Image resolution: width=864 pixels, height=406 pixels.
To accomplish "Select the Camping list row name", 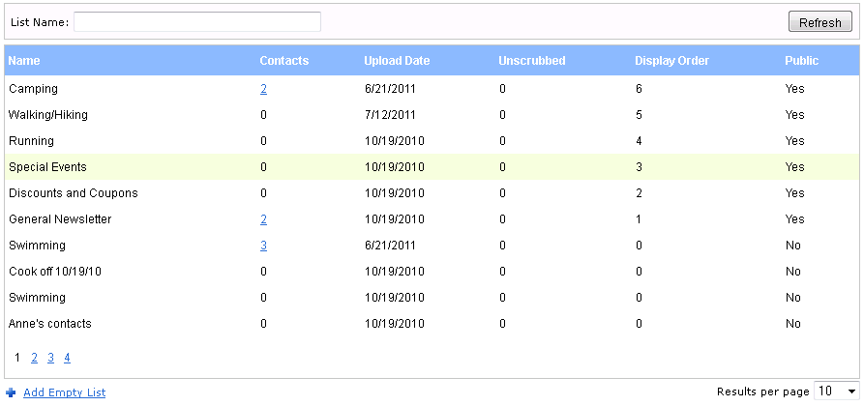I will 33,89.
